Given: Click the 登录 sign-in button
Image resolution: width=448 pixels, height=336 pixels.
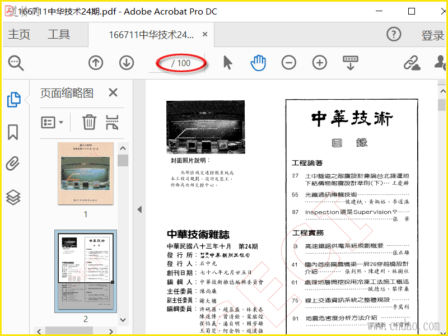Looking at the screenshot, I should pos(432,35).
